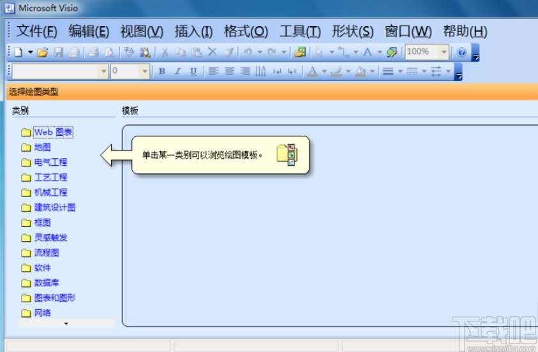
Task: Click the Shapes window icon
Action: pyautogui.click(x=300, y=52)
